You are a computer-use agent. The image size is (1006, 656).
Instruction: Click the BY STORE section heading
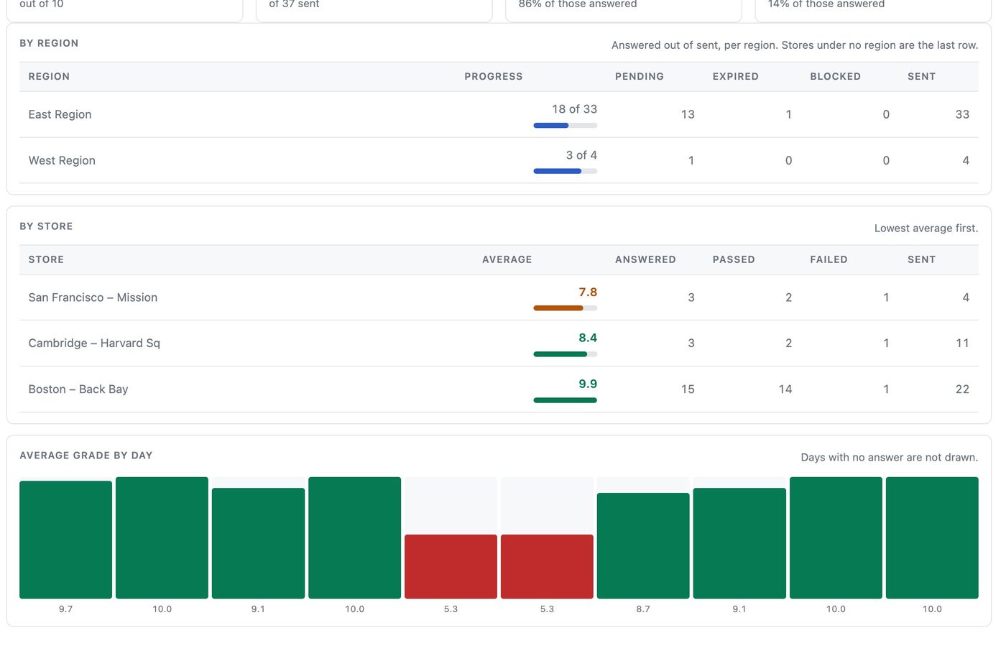(x=46, y=226)
